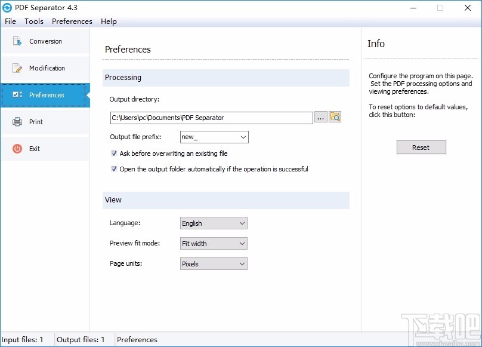Open the Tools menu

tap(33, 21)
